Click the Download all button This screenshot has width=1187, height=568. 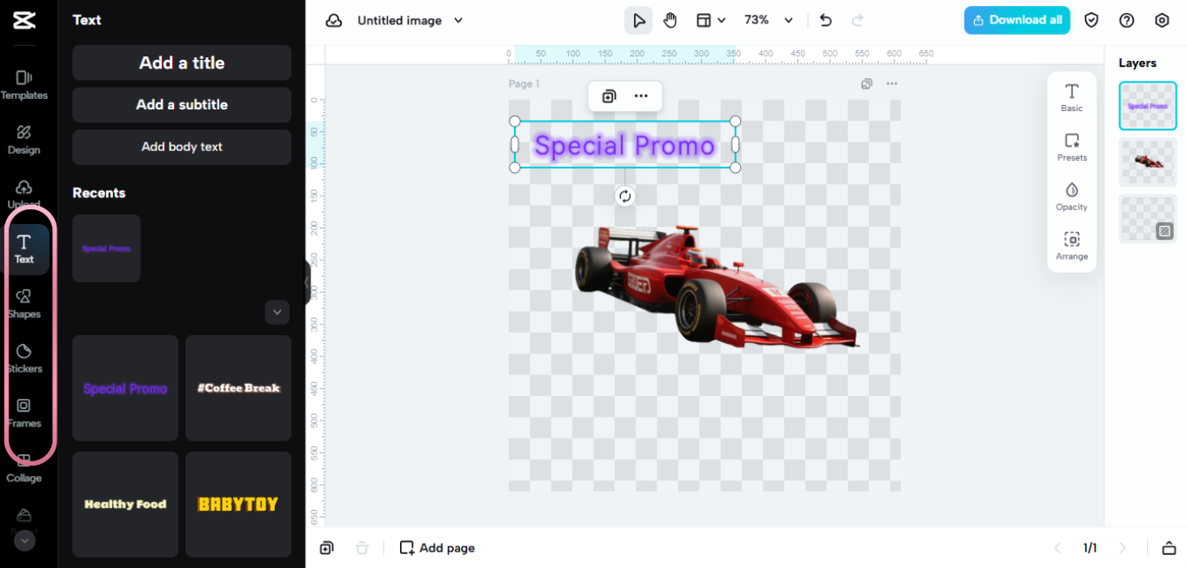(x=1017, y=19)
